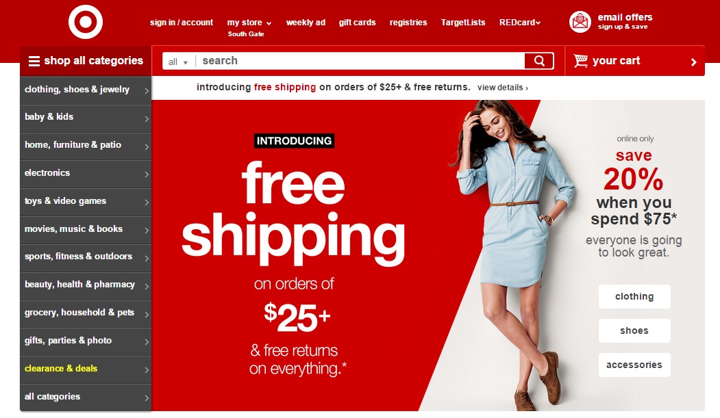720x418 pixels.
Task: Click the accessories button
Action: [634, 365]
